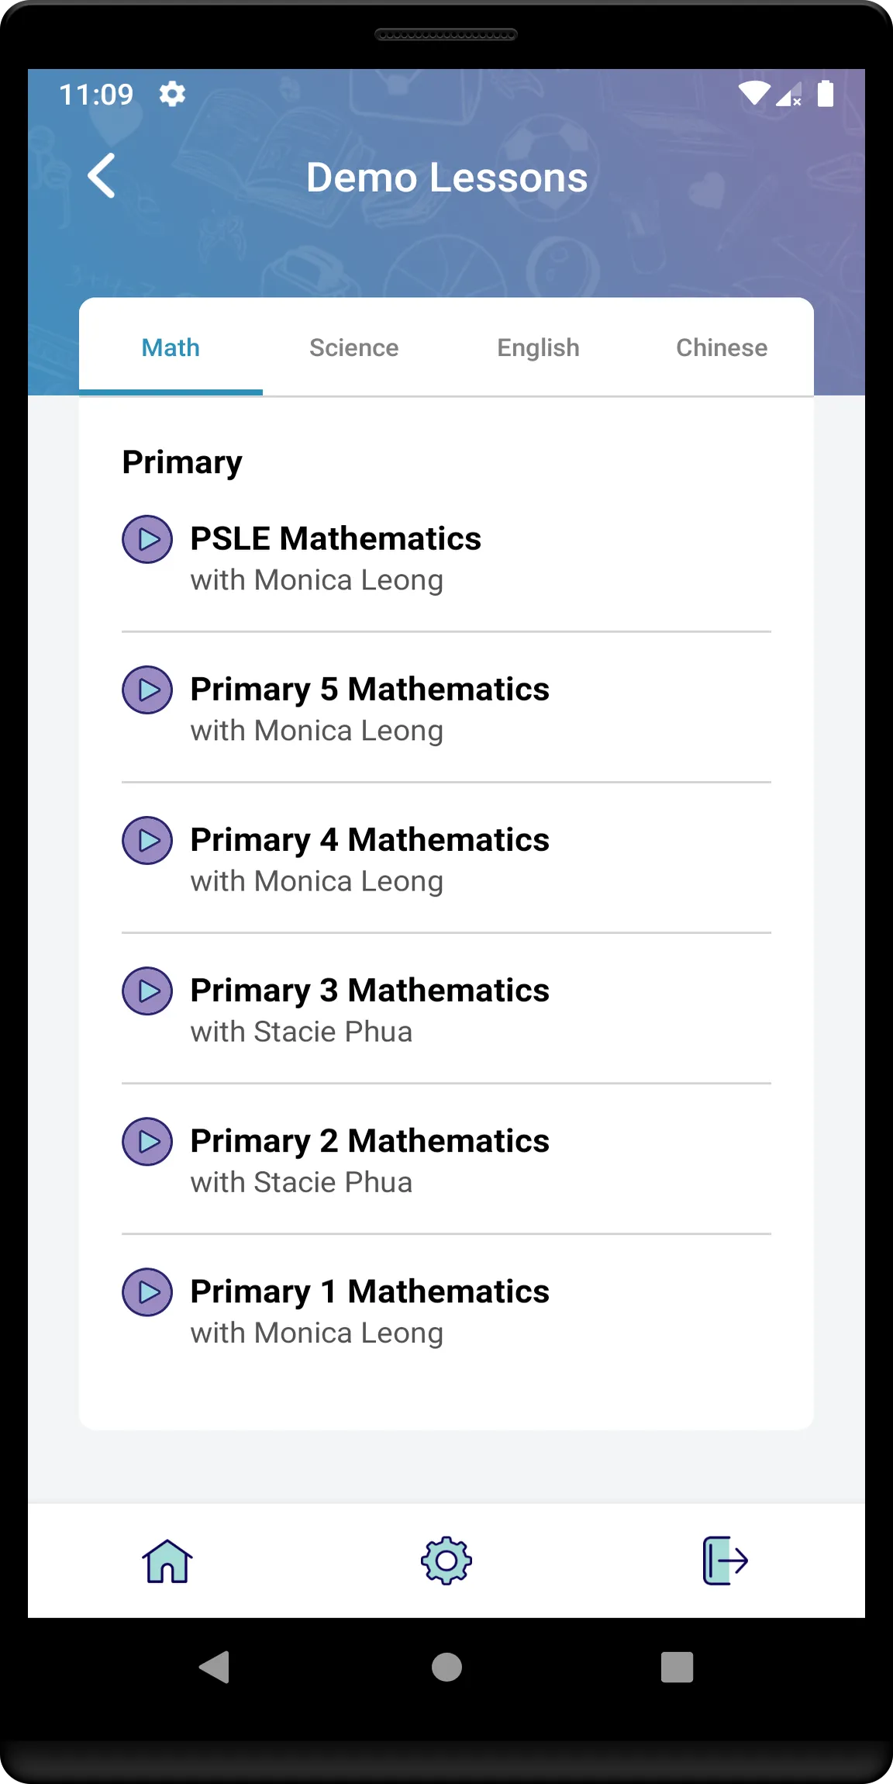Image resolution: width=893 pixels, height=1784 pixels.
Task: Open Primary 3 Mathematics title text
Action: point(370,991)
